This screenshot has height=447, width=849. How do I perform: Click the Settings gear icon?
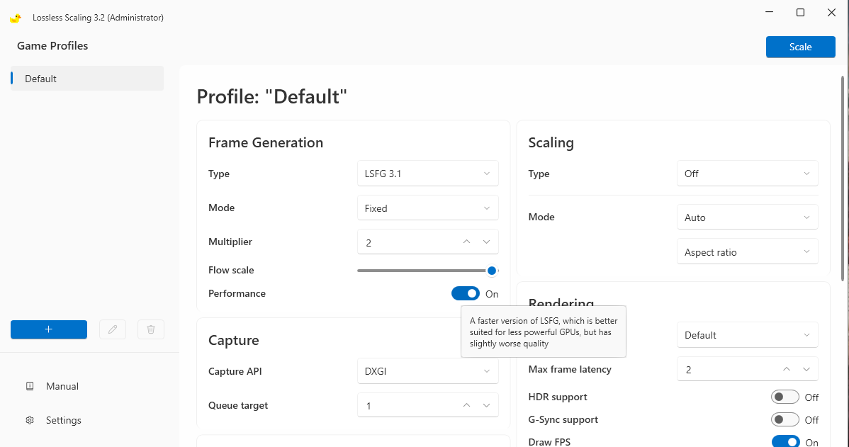pos(30,421)
